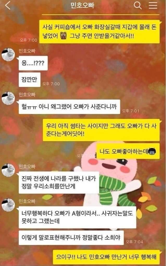Screen dimensions: 166x266
Task: Go back using the top-left arrow
Action: [x=8, y=5]
